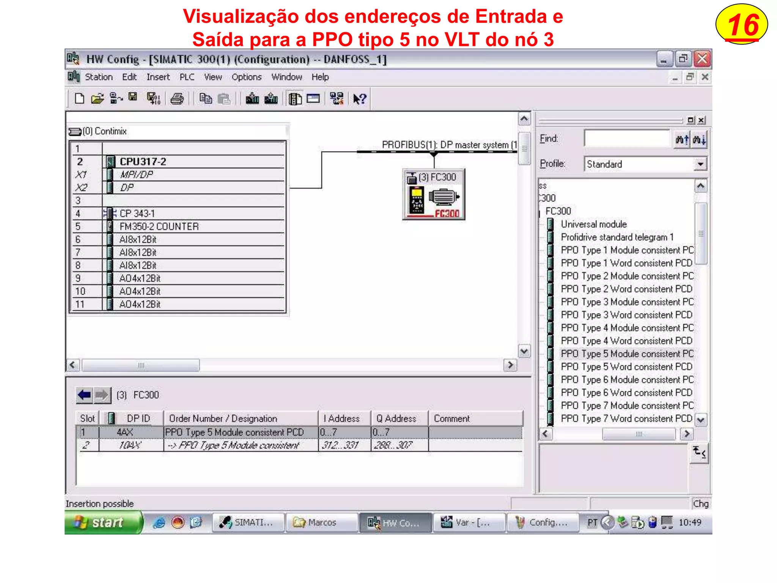The width and height of the screenshot is (777, 583).
Task: Select the CPU317-2 rack row
Action: tap(178, 162)
